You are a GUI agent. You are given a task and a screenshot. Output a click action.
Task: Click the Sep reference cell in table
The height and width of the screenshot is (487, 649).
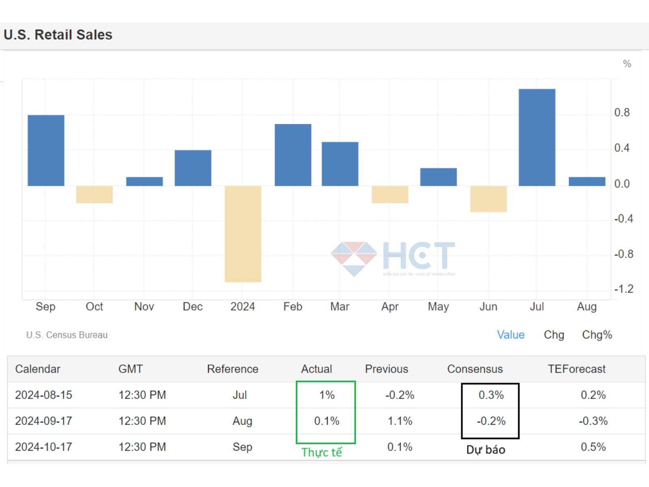[x=243, y=447]
